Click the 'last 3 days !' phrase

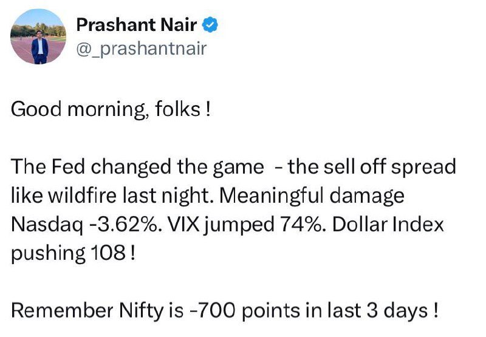click(383, 311)
